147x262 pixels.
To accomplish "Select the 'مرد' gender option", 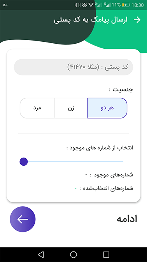I will click(x=37, y=108).
